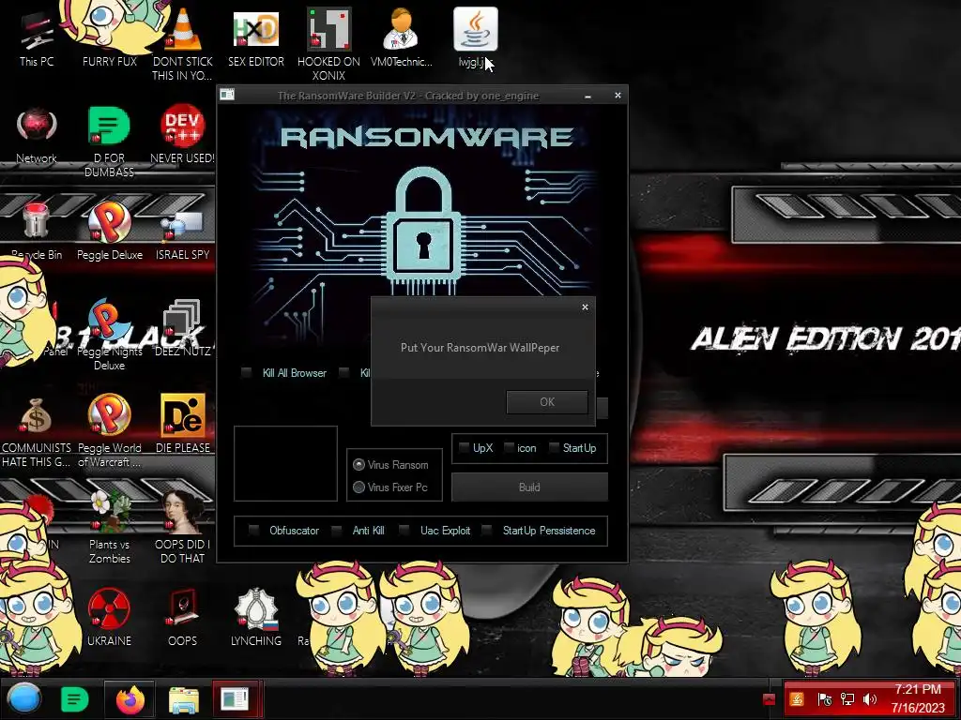The height and width of the screenshot is (720, 961).
Task: Minimize the RansomWare Builder window
Action: tap(587, 96)
